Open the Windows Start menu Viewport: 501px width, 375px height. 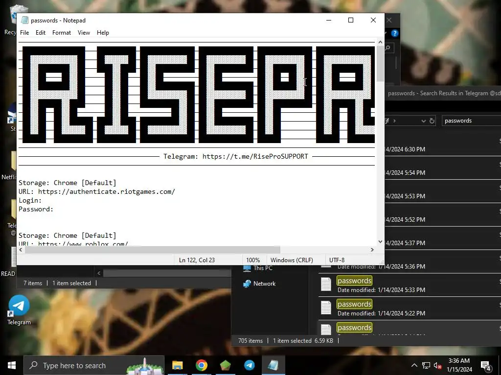coord(12,365)
